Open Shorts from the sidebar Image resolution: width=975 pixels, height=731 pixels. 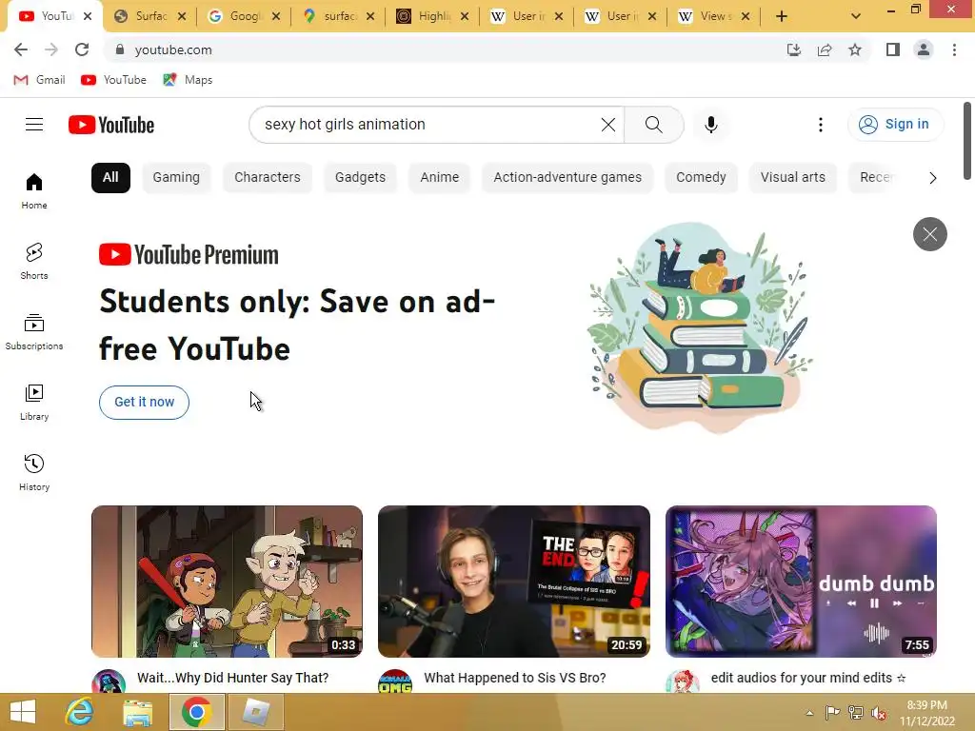click(x=34, y=261)
